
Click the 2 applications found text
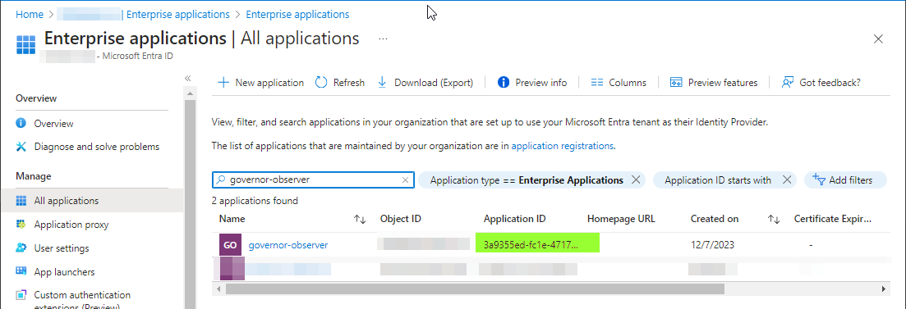click(x=255, y=201)
